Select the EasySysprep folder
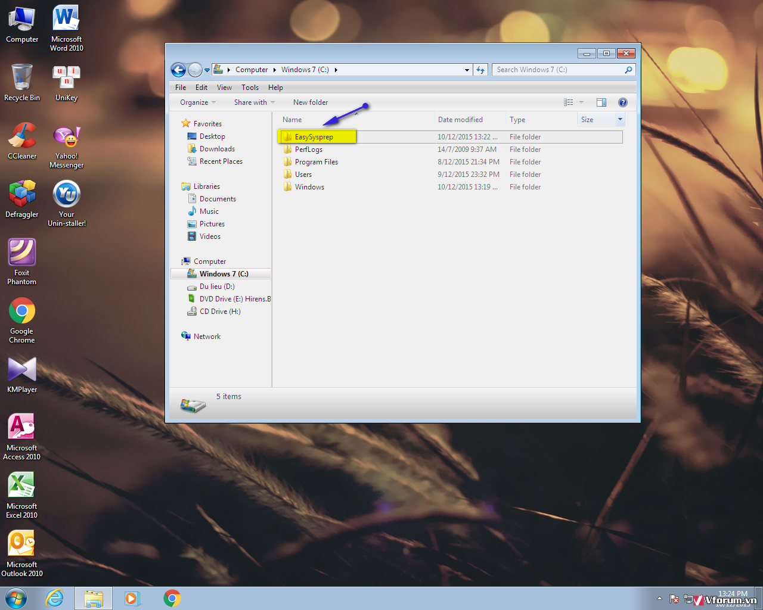Viewport: 763px width, 610px height. click(x=451, y=137)
